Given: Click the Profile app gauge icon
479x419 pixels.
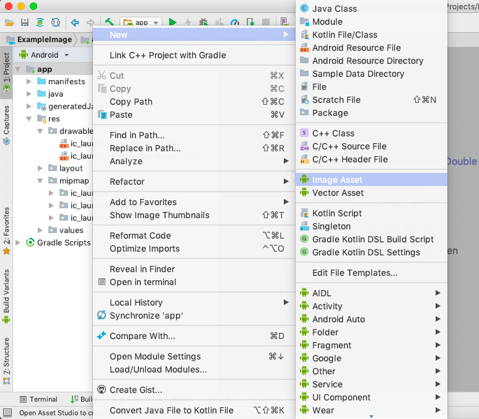Looking at the screenshot, I should click(235, 22).
